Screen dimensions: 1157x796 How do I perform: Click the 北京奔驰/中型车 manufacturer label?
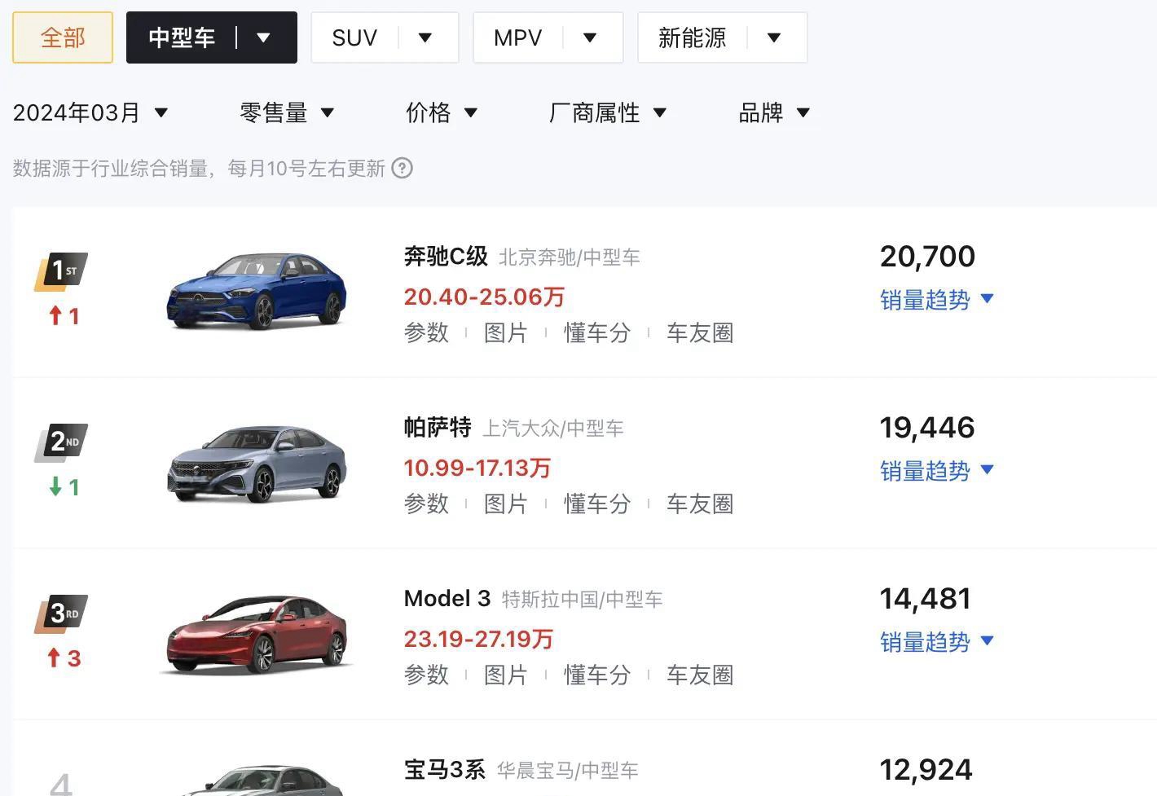pos(569,257)
